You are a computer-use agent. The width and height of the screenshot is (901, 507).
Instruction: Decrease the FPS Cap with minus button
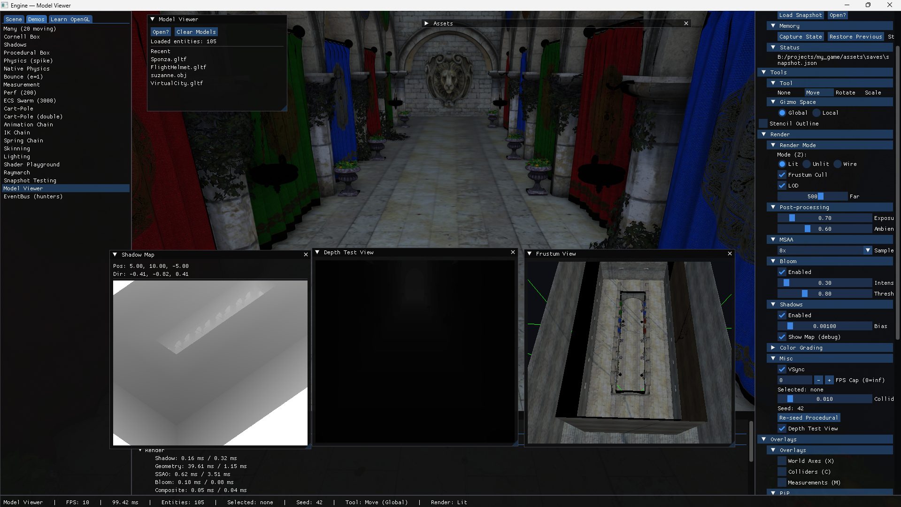tap(818, 380)
